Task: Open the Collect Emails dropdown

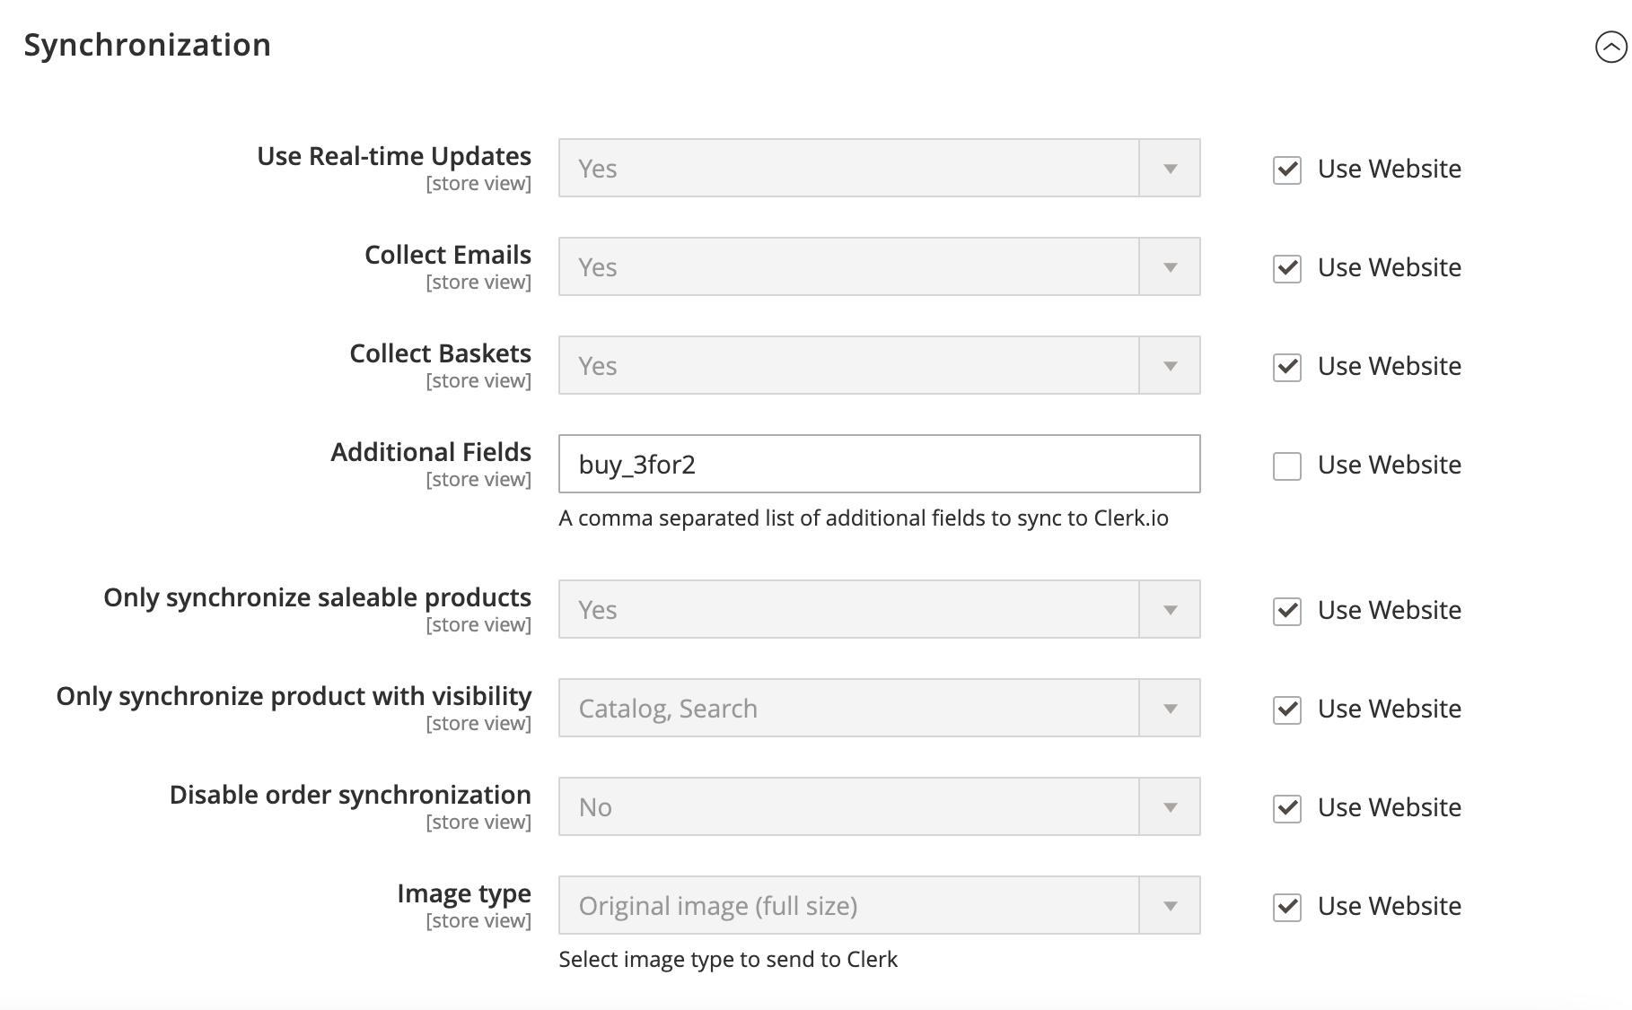Action: click(879, 267)
